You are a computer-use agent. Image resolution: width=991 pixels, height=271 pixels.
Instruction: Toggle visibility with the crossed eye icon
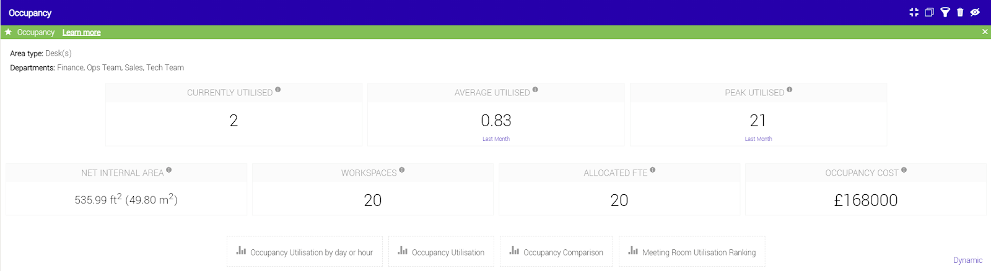click(975, 12)
